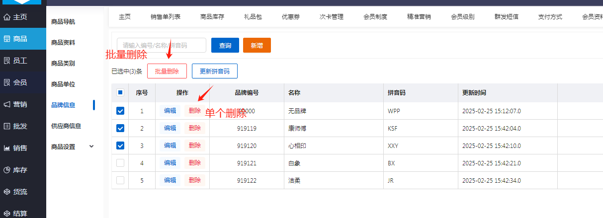This screenshot has height=218, width=603.
Task: Uncheck the checkbox for row 心相印
Action: pyautogui.click(x=120, y=145)
